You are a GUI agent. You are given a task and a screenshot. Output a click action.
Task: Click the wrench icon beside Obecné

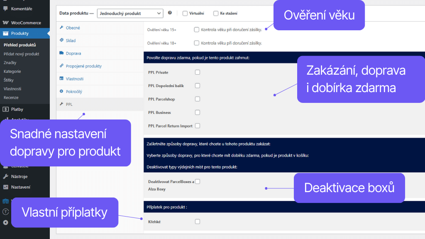pos(61,28)
